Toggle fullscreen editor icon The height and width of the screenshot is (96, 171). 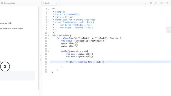pyautogui.click(x=167, y=3)
